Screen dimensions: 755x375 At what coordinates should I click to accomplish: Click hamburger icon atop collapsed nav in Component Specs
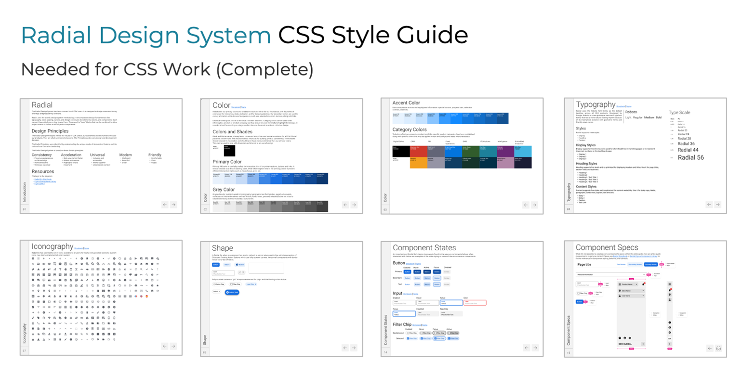[670, 284]
